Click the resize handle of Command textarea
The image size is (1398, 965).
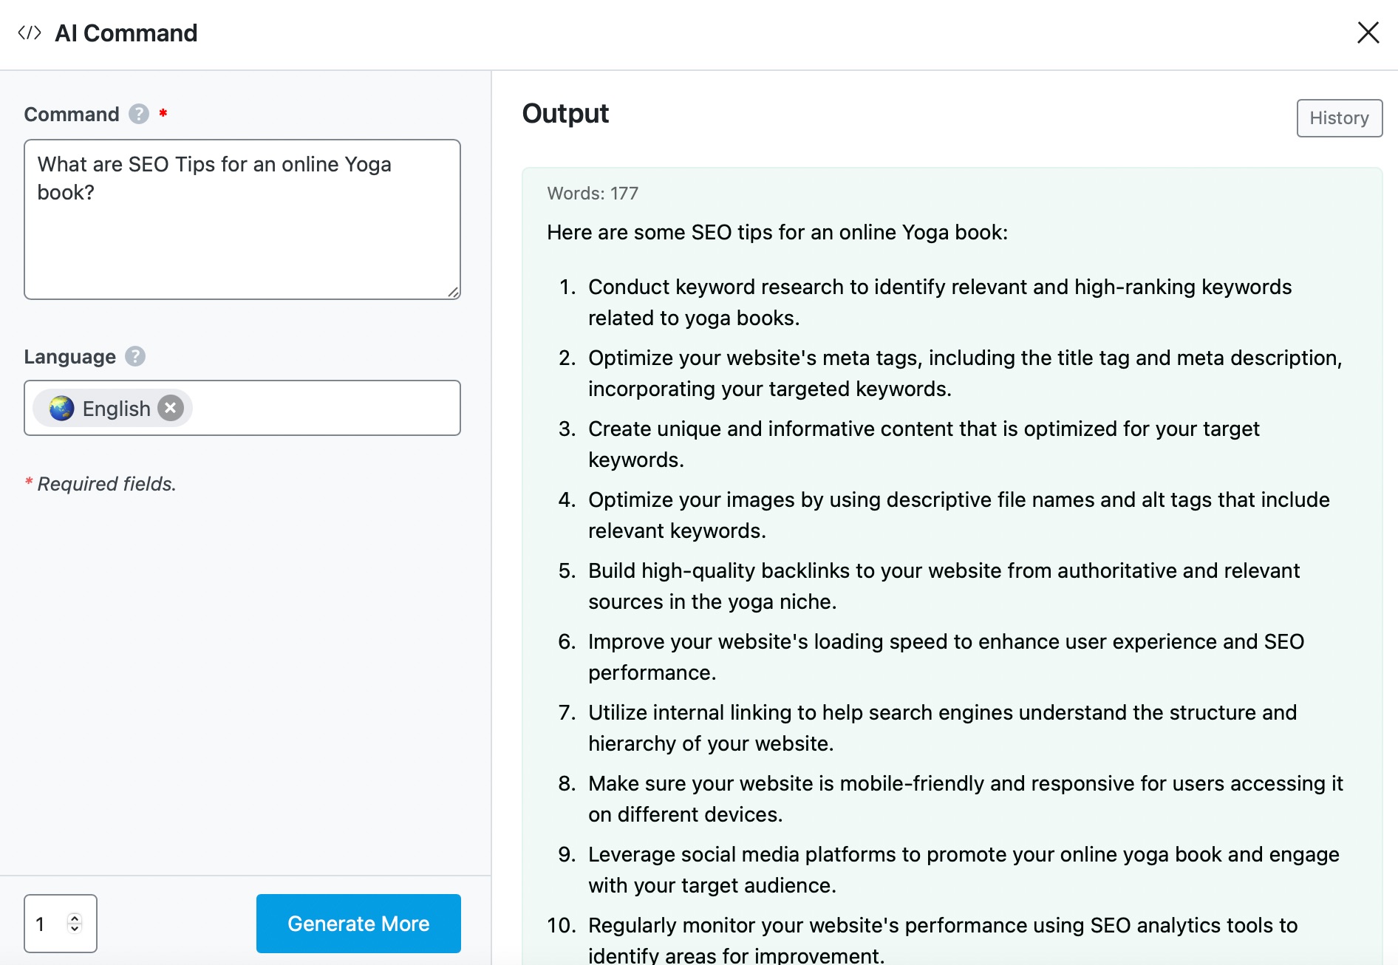[454, 292]
